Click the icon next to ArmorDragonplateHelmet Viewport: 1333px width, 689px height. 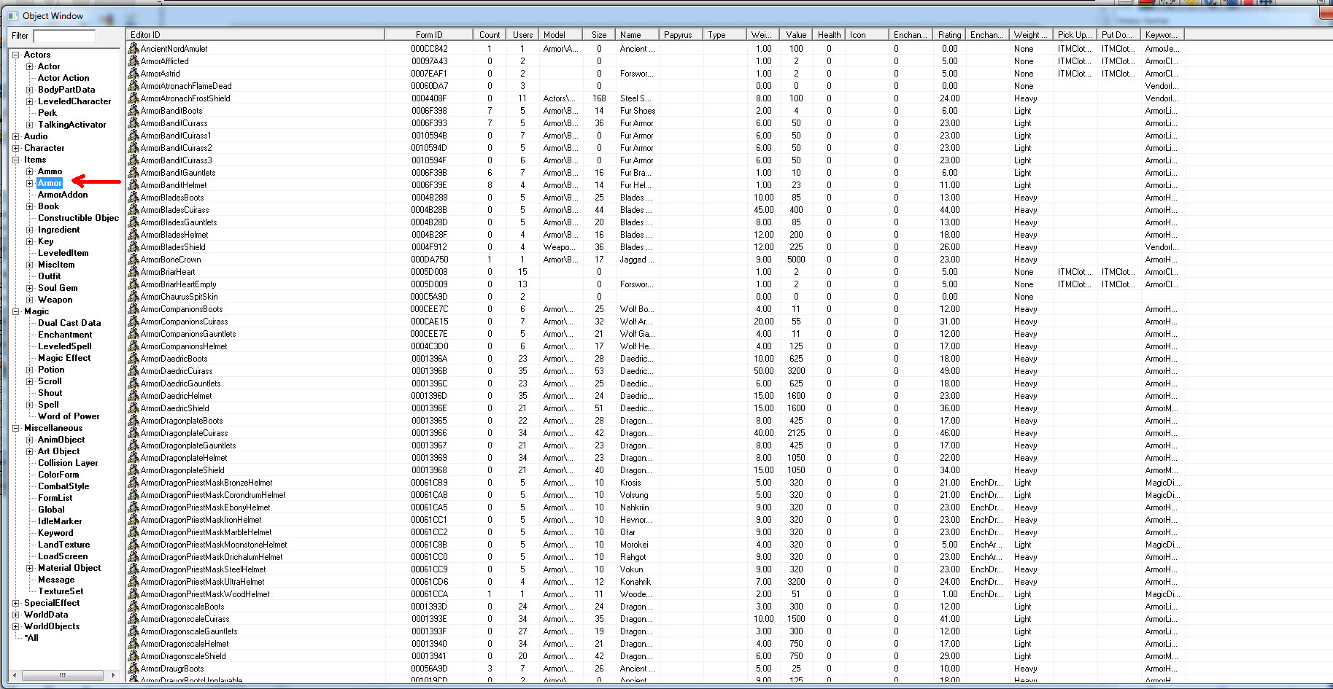[134, 458]
